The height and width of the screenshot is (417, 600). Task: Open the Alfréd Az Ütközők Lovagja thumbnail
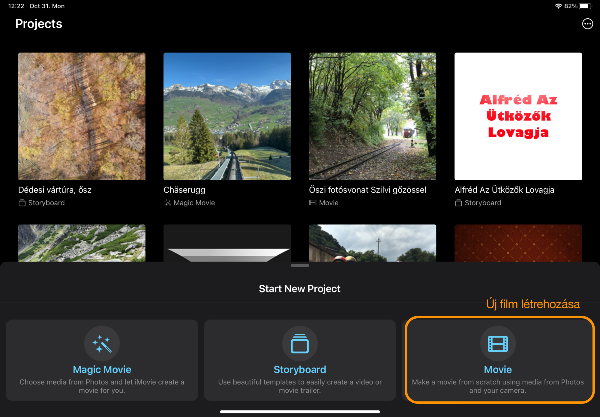coord(518,116)
